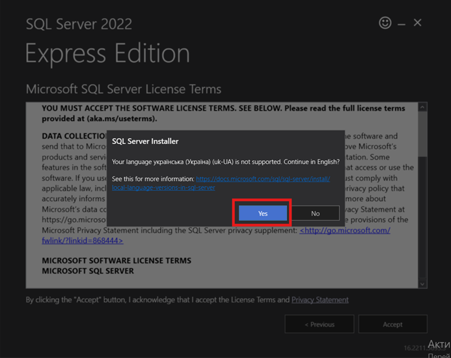Image resolution: width=451 pixels, height=358 pixels.
Task: Click the language not supported message text
Action: click(225, 161)
